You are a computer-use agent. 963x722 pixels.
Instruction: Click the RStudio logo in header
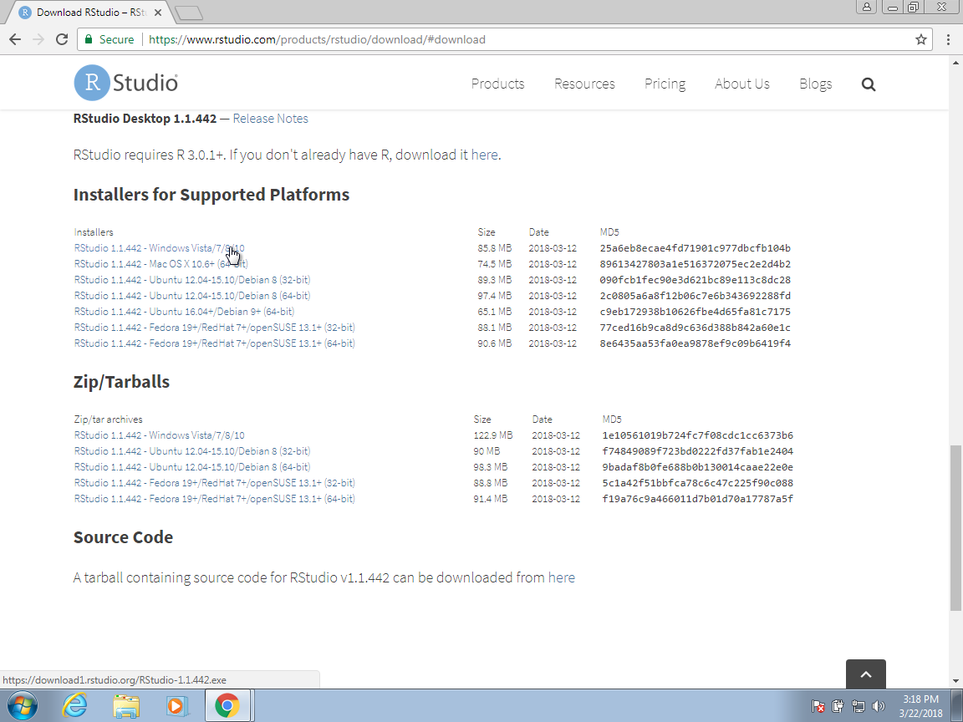coord(126,83)
